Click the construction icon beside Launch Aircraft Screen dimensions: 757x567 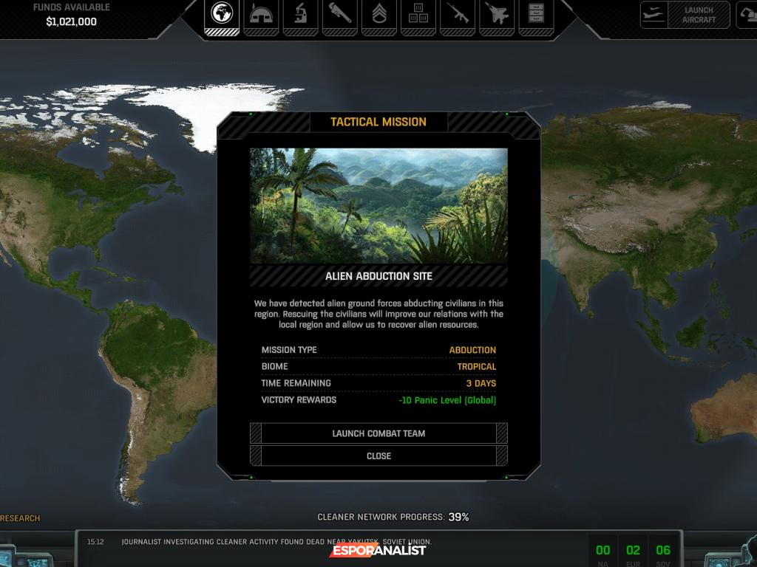click(x=747, y=15)
